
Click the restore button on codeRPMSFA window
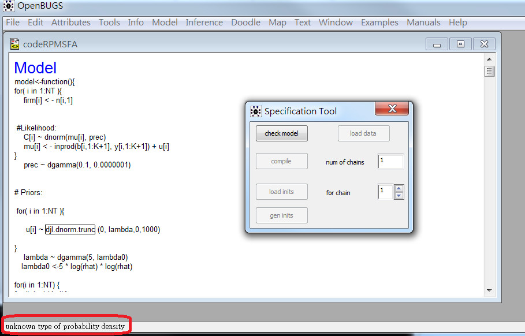click(461, 44)
